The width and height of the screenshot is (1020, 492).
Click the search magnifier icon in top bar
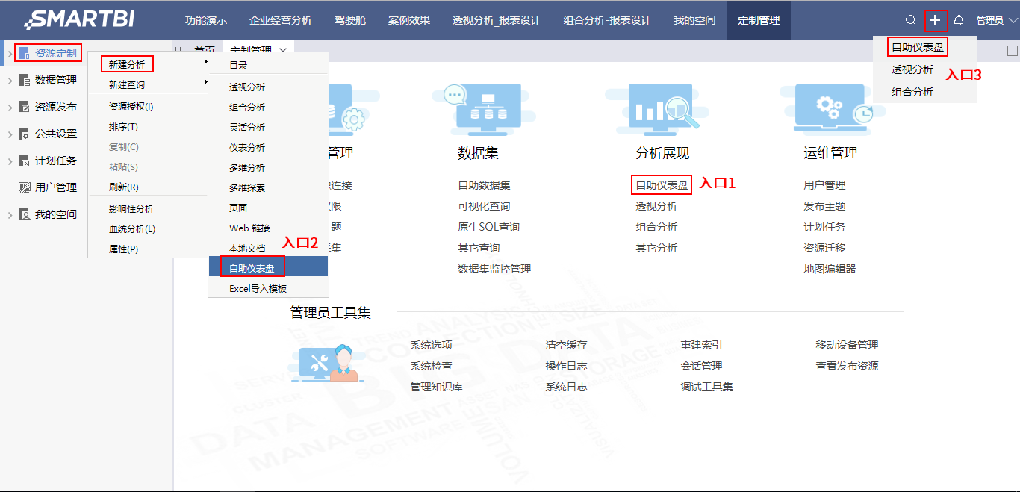(x=910, y=20)
